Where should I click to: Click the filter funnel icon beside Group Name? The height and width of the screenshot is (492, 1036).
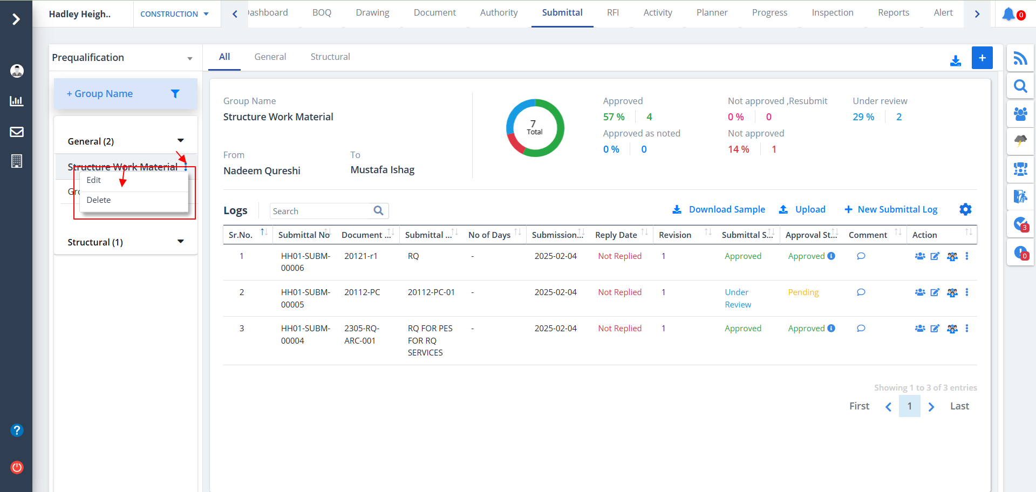[175, 94]
